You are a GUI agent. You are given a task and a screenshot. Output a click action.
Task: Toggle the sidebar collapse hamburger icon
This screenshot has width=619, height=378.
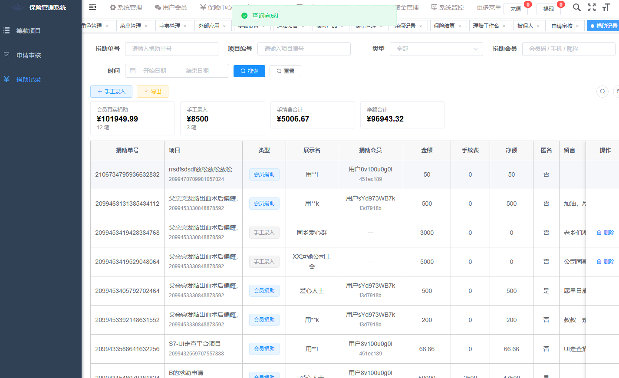click(92, 7)
